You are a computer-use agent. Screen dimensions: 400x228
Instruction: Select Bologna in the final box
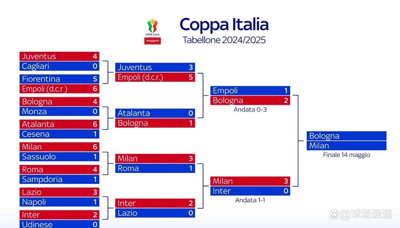(x=346, y=136)
